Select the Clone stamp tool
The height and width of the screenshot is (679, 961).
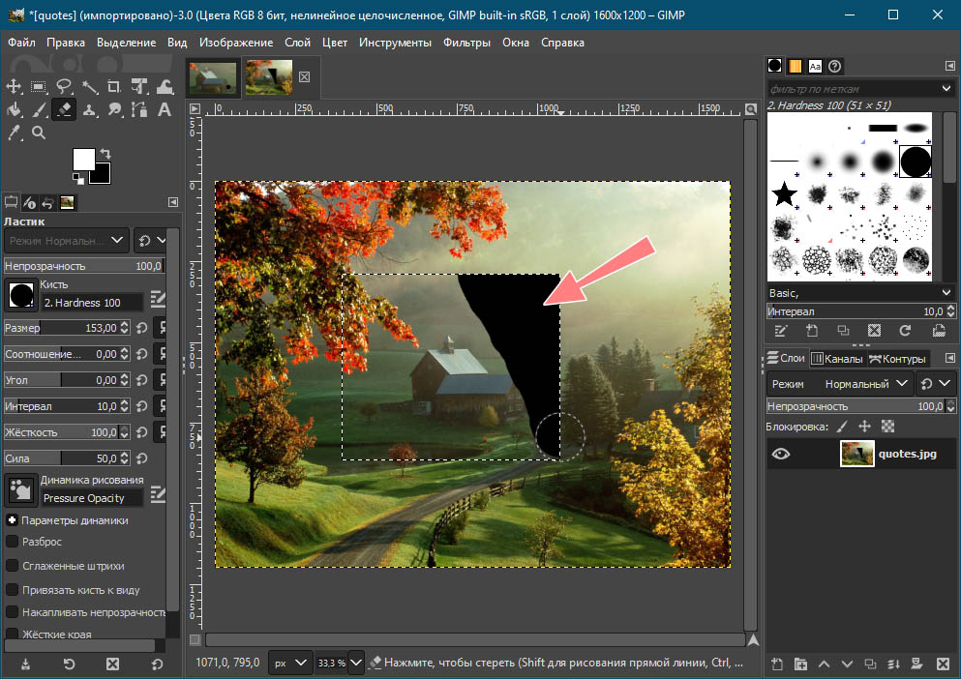pyautogui.click(x=89, y=109)
